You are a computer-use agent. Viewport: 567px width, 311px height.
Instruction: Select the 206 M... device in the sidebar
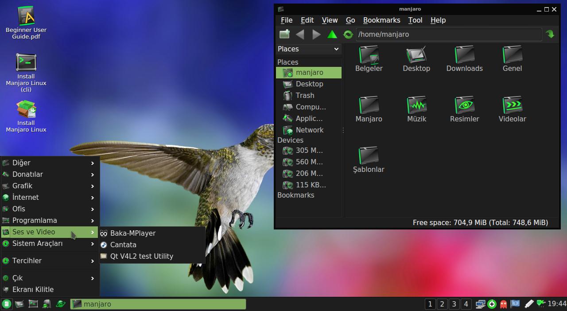[309, 173]
